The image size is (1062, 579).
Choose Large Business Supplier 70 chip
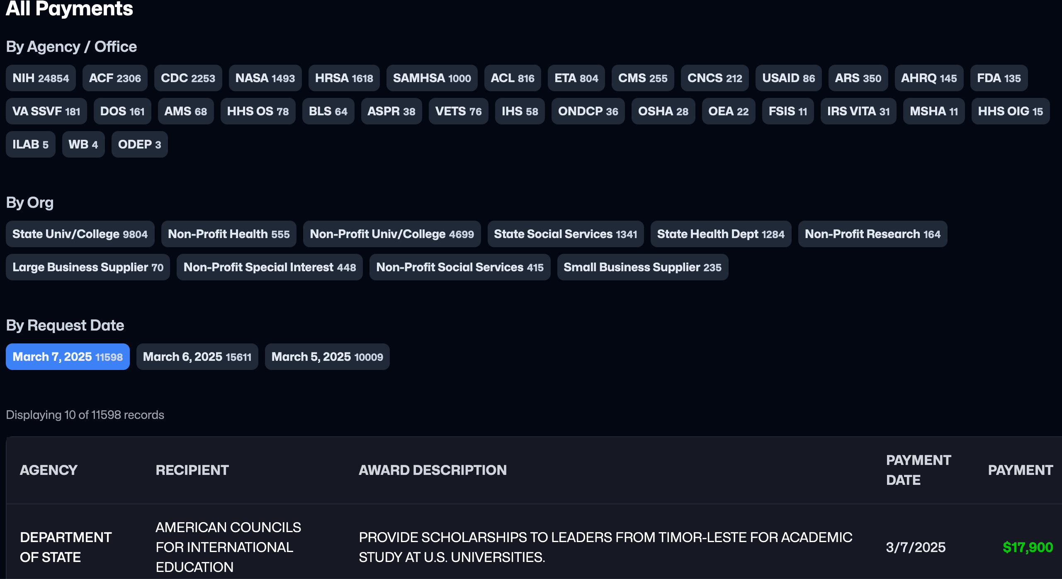tap(88, 267)
